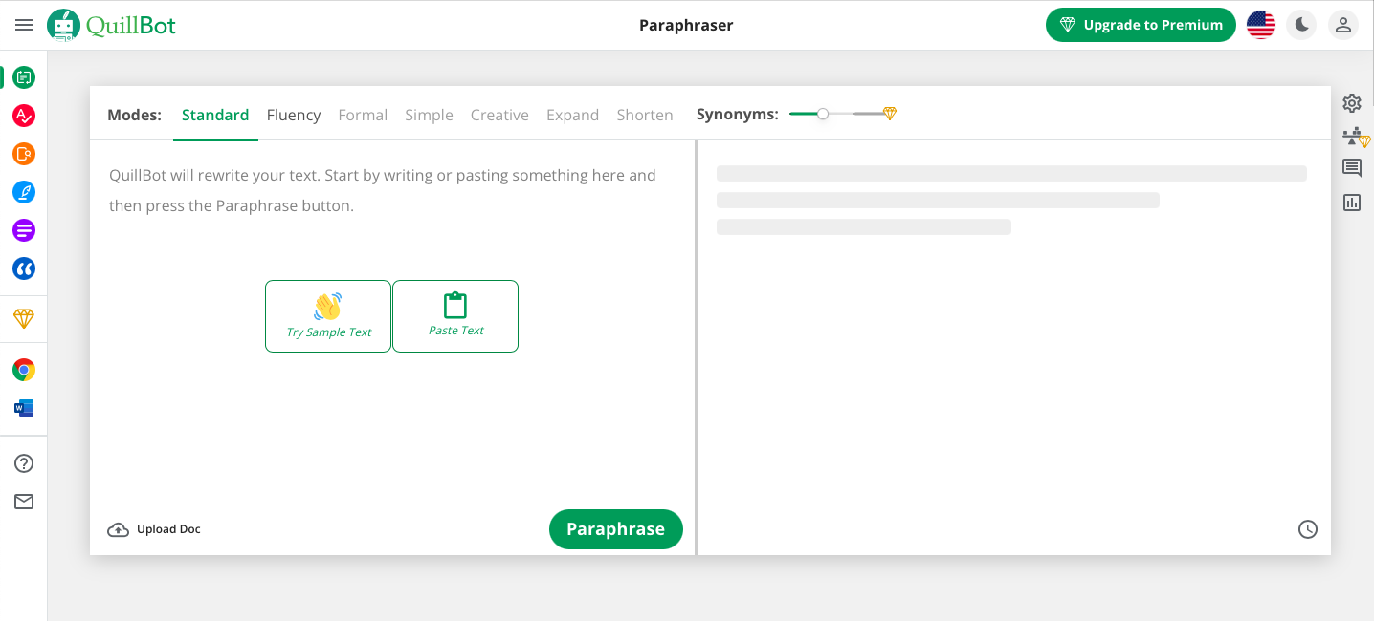Image resolution: width=1374 pixels, height=621 pixels.
Task: Open paraphrase history clock icon
Action: click(x=1308, y=528)
